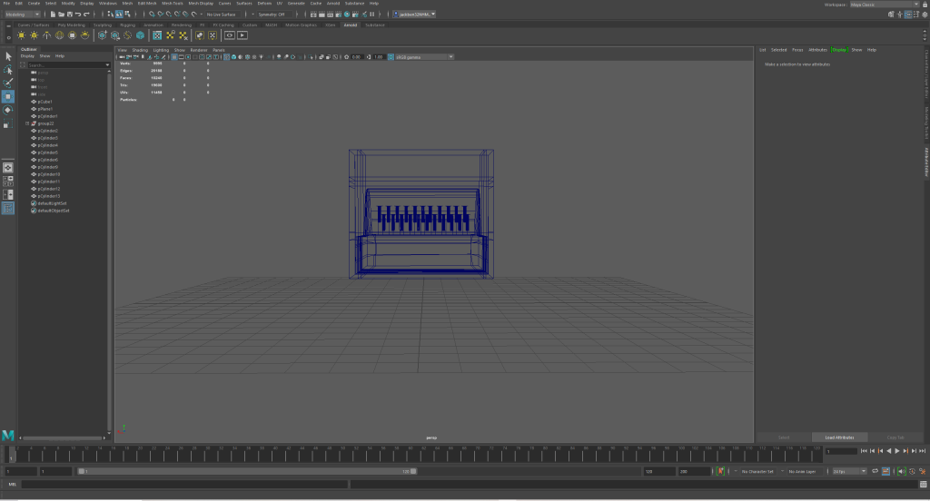Open the Arnold RenderView play icon
Screen dimensions: 930x501
tap(242, 35)
